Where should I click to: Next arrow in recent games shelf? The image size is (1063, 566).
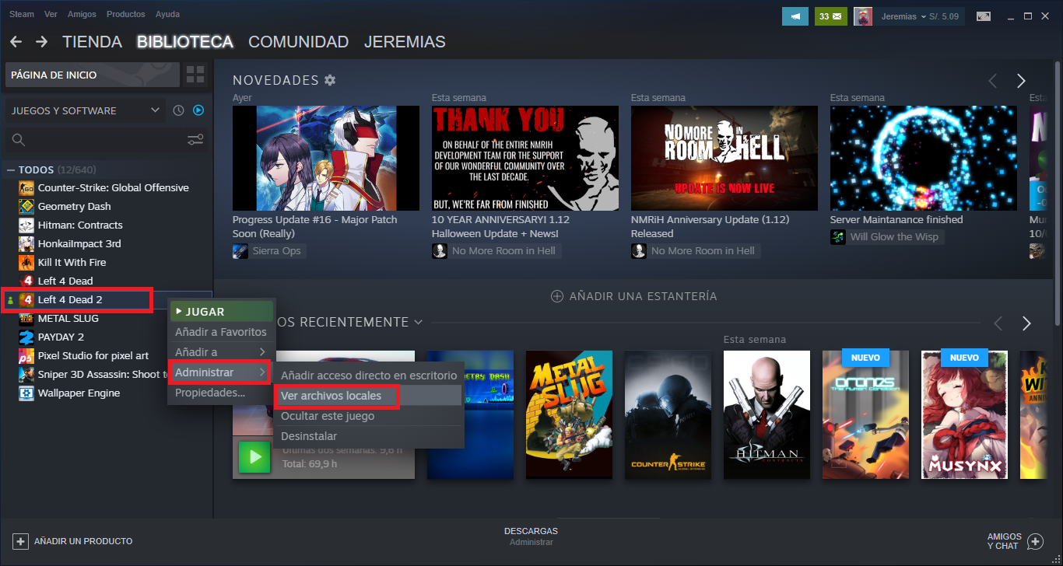[1026, 323]
